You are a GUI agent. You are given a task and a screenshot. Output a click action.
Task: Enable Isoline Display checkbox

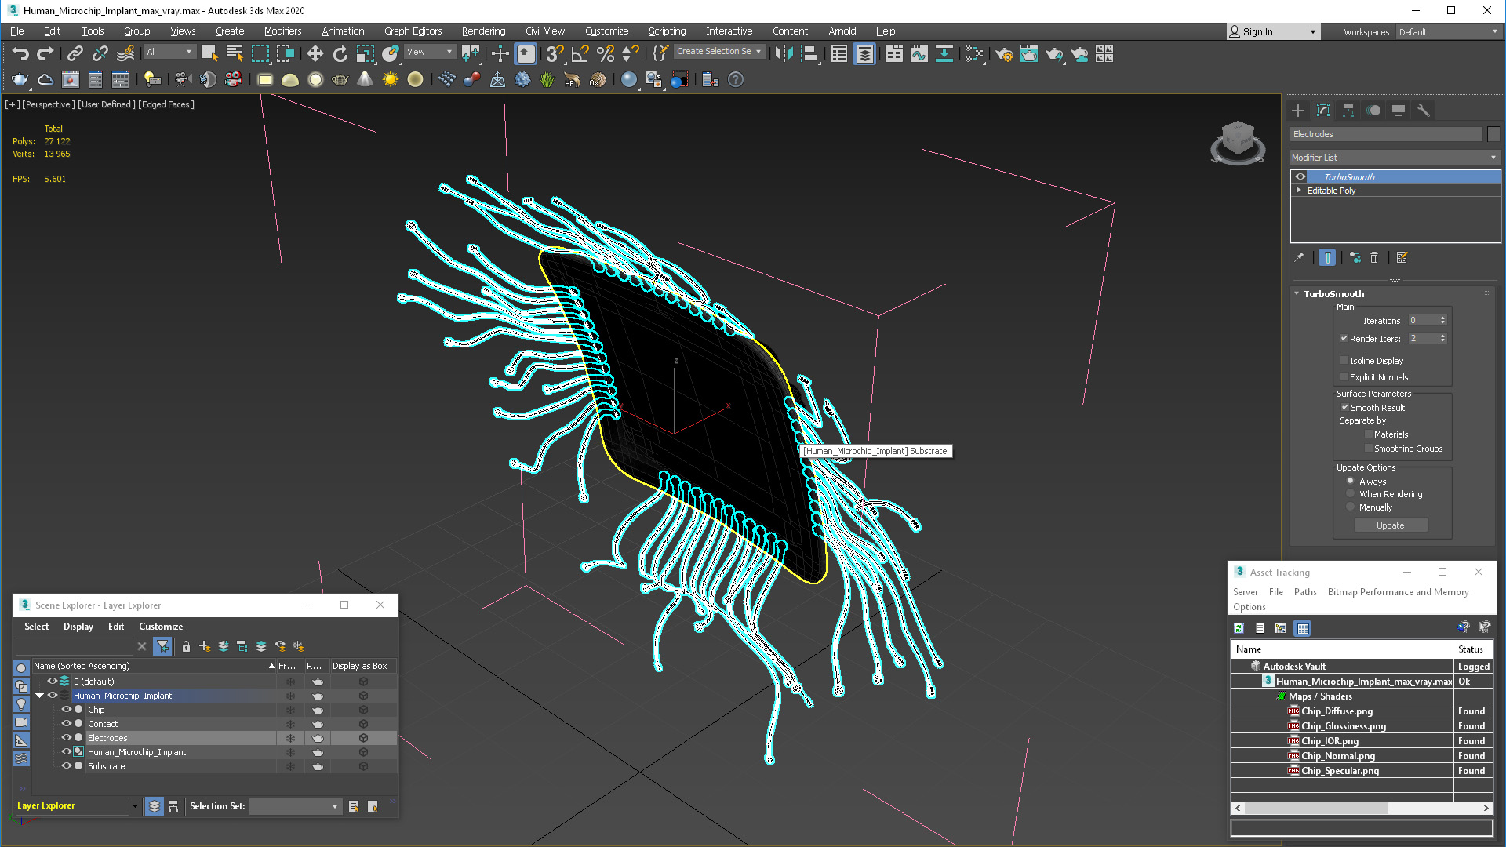coord(1344,361)
